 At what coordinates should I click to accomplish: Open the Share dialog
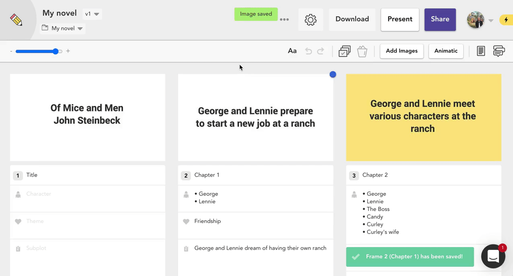[x=440, y=19]
